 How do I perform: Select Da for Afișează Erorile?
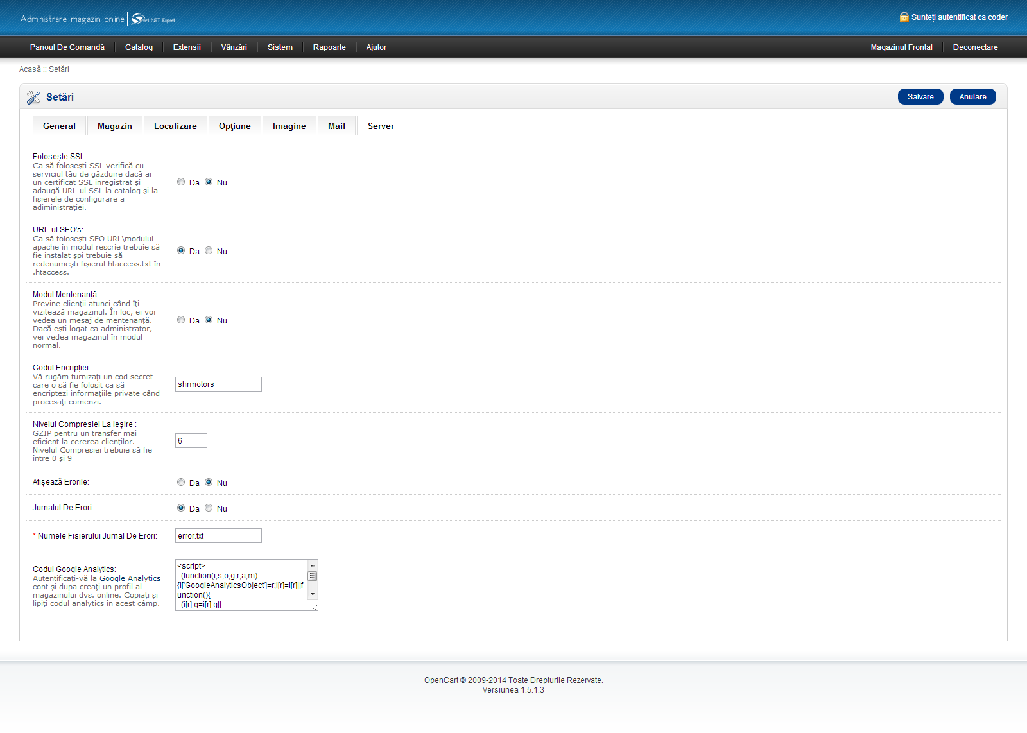pos(181,483)
